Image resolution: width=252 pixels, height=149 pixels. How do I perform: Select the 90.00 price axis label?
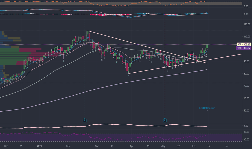(x=247, y=61)
